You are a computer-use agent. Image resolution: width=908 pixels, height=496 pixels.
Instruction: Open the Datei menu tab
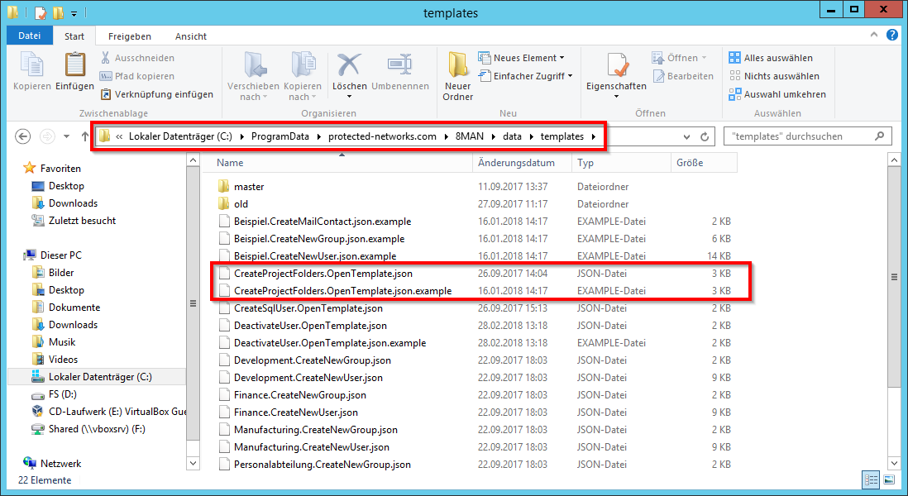pyautogui.click(x=29, y=36)
